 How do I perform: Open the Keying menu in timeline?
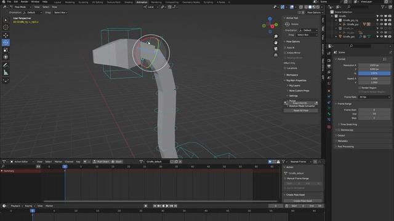[30, 206]
